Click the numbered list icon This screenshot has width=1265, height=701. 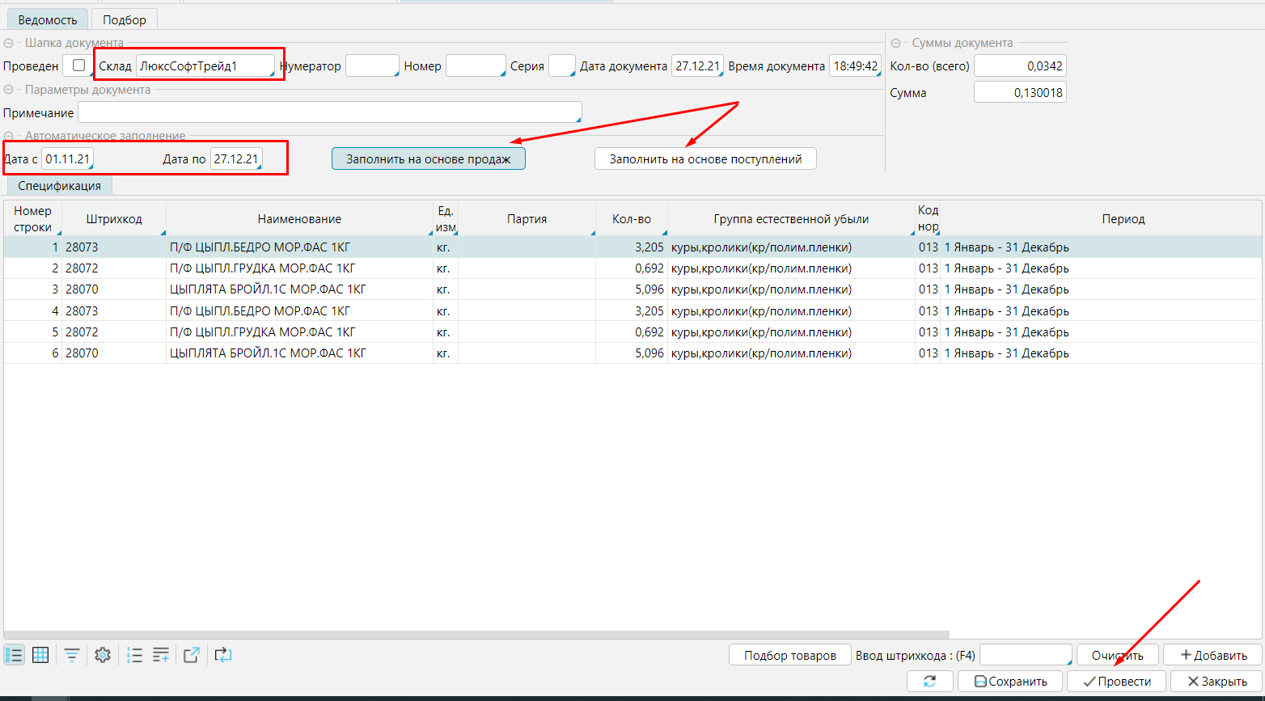tap(135, 655)
